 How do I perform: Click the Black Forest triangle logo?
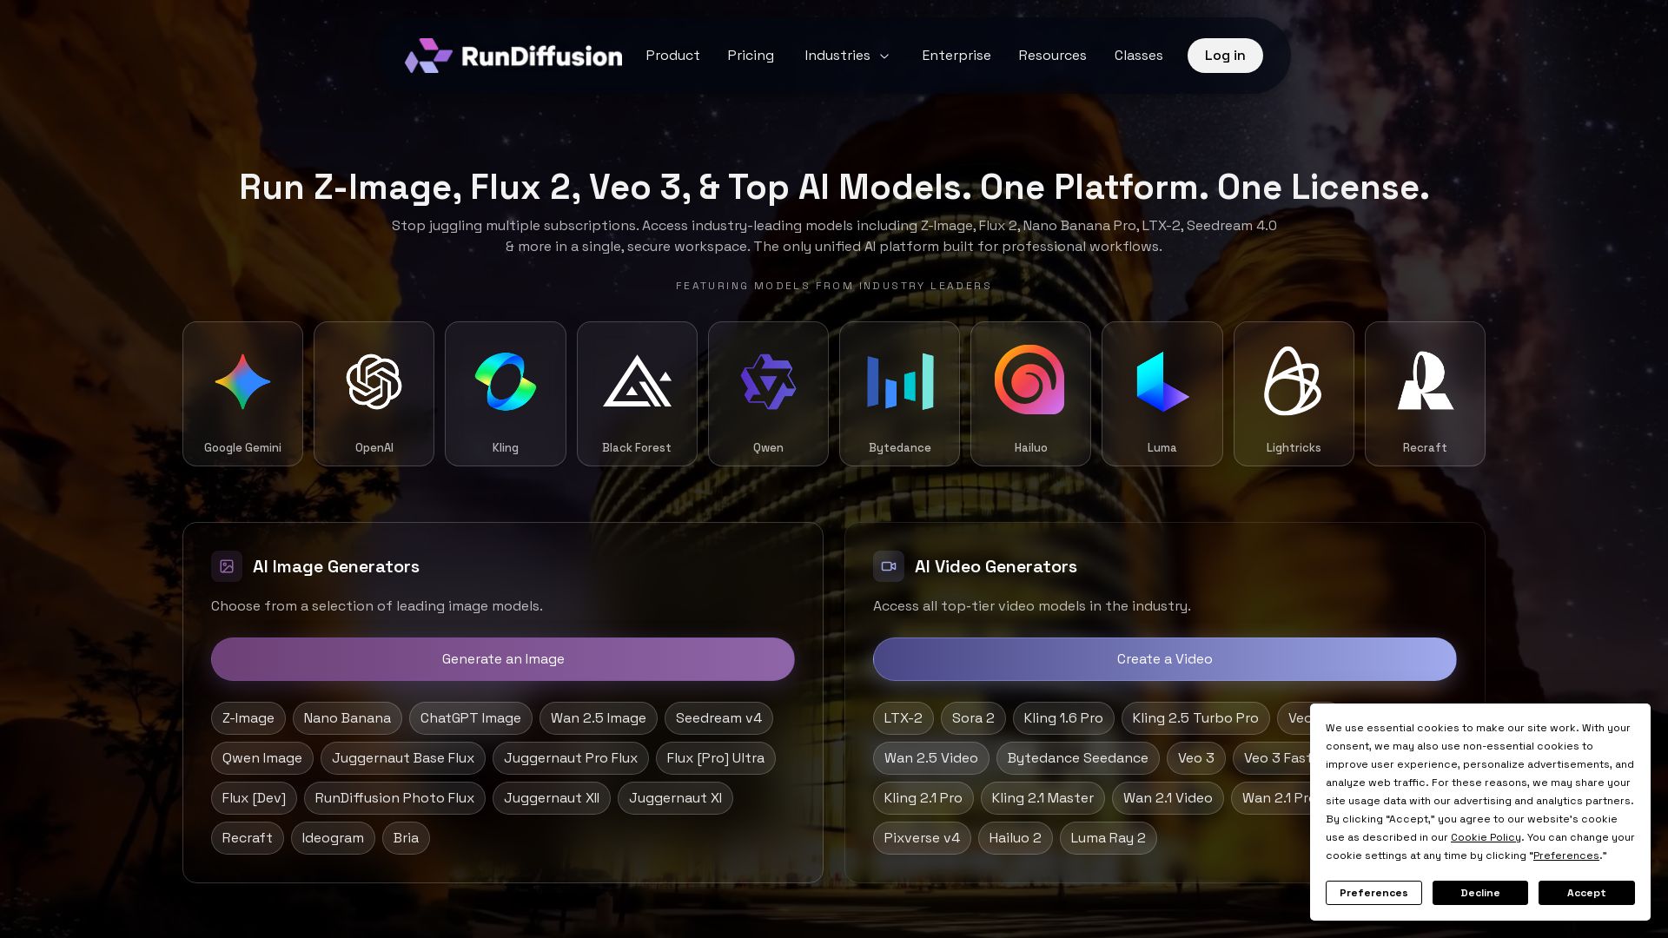(637, 382)
